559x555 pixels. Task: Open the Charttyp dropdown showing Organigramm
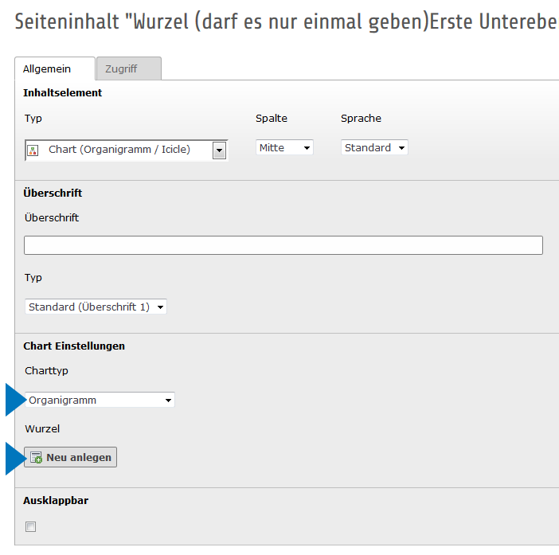coord(100,400)
